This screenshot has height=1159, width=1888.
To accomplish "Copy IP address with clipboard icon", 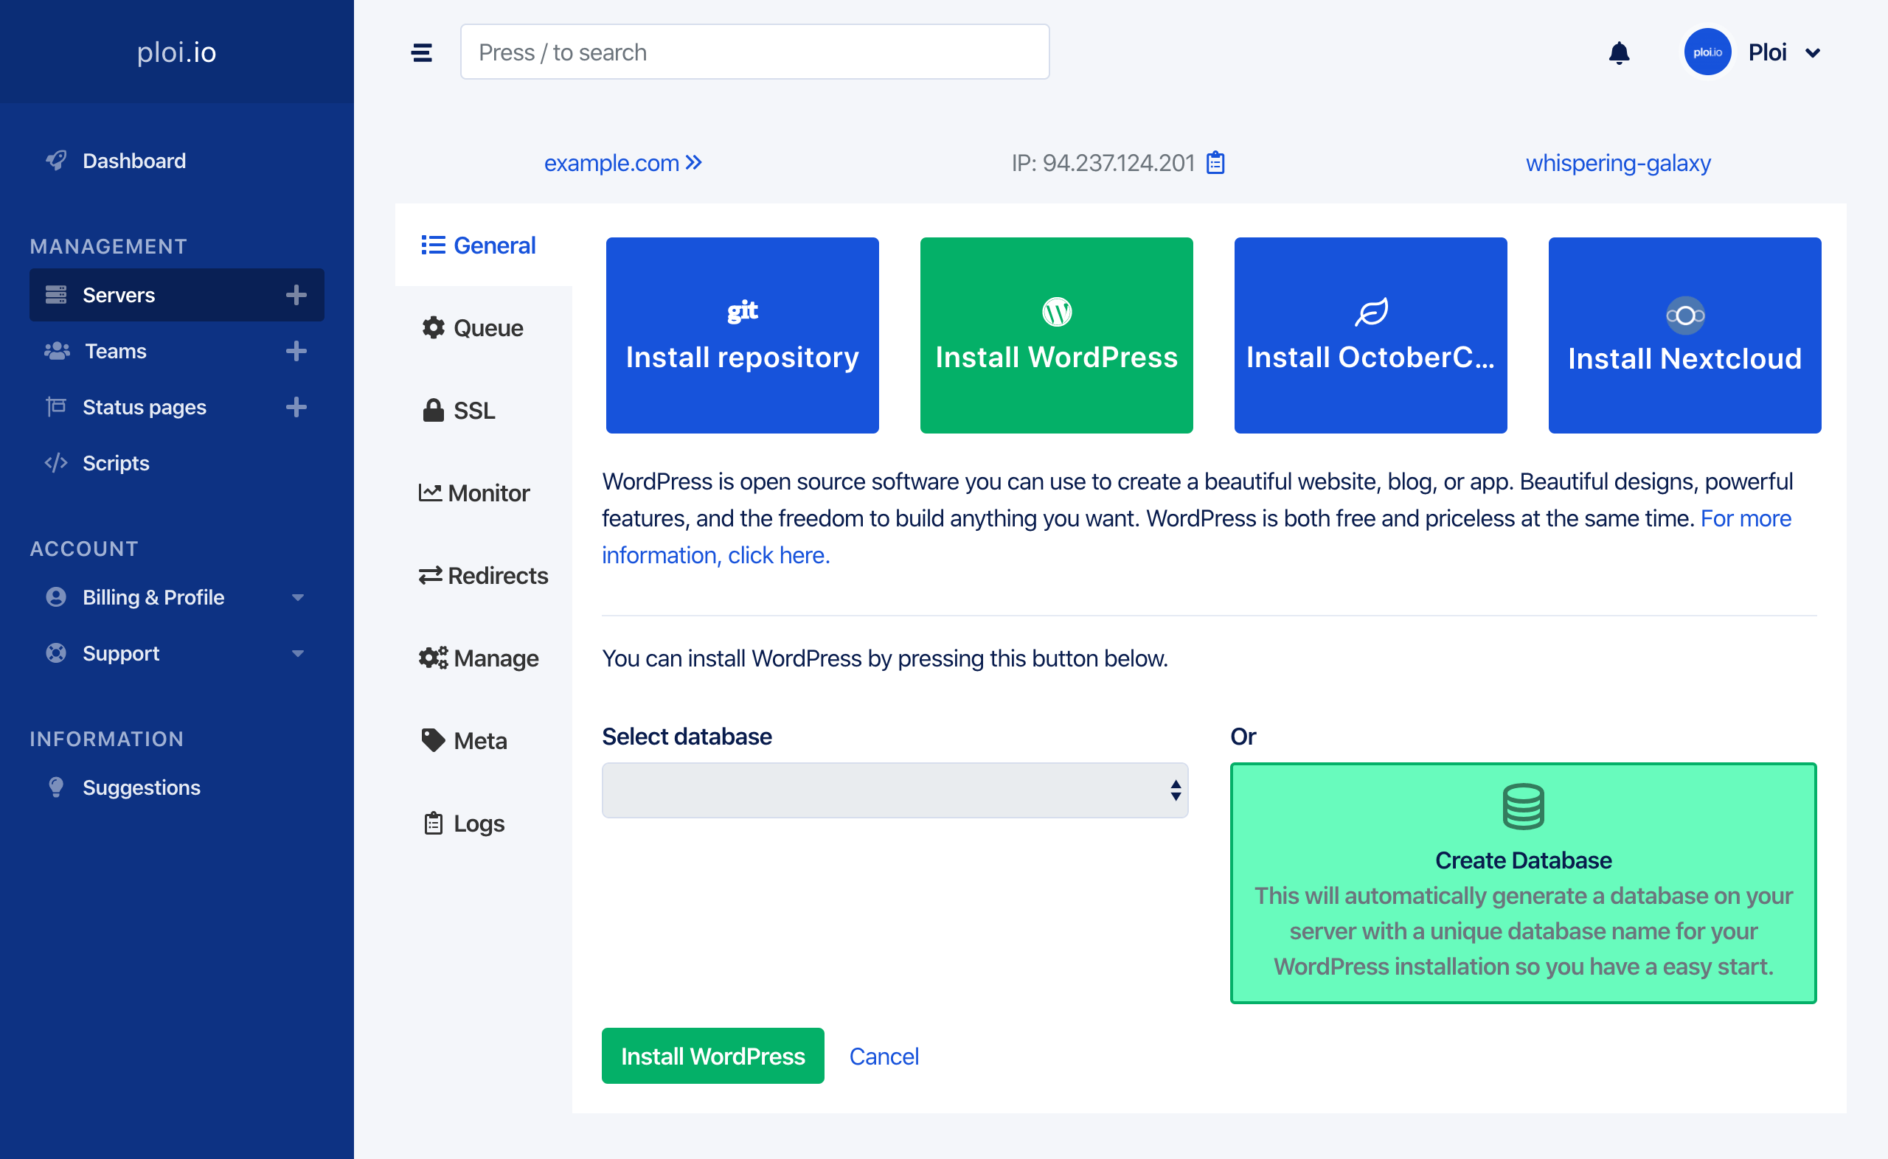I will [1215, 162].
